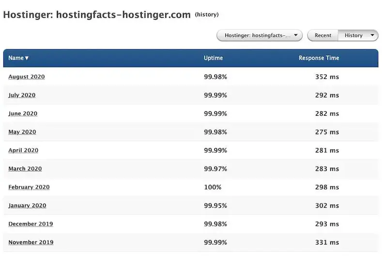Select the 275 ms response time
Screen dimensions: 382x256
(x=327, y=132)
